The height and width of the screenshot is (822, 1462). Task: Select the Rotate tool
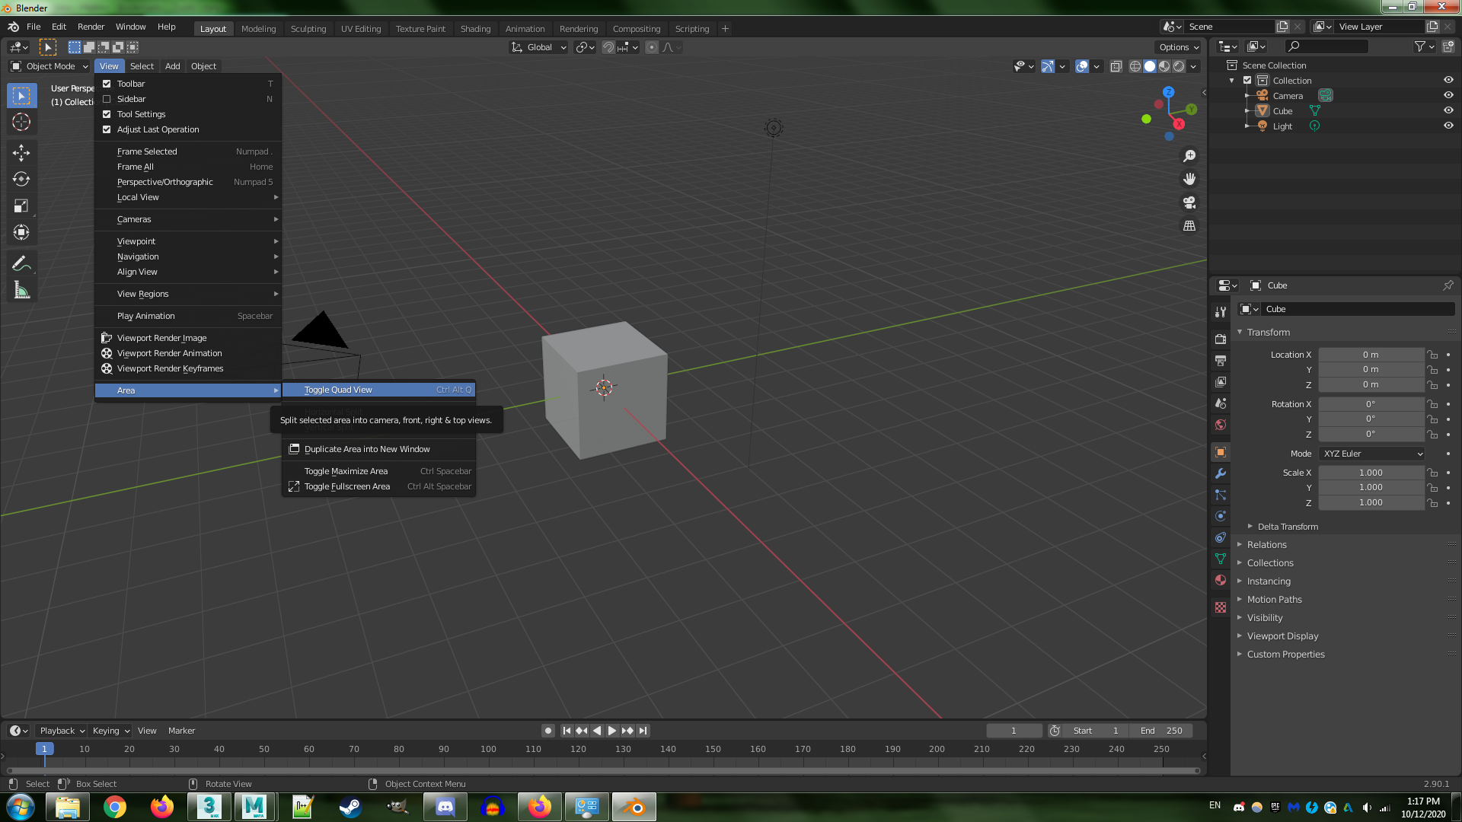21,180
